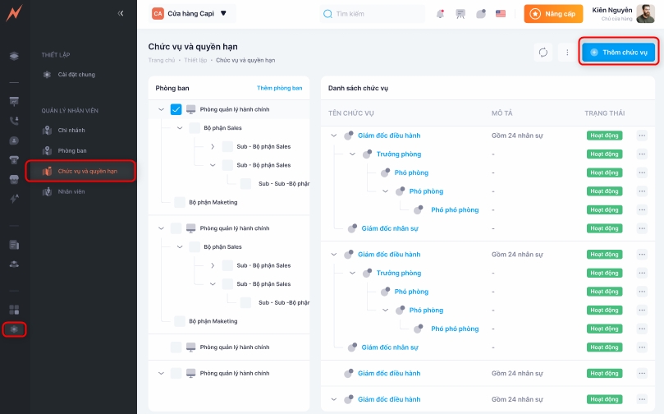Click the orange Nâng cấp upgrade button
The image size is (664, 414).
[553, 14]
